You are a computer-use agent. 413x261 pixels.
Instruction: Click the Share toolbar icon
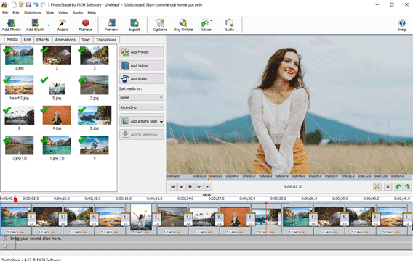click(206, 25)
